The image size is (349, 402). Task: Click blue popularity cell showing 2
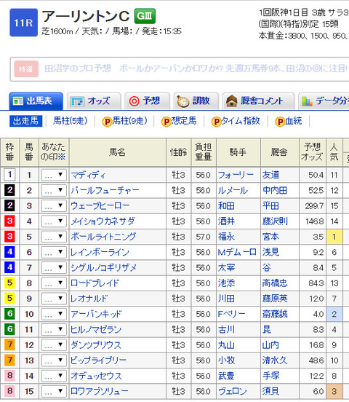pos(334,314)
